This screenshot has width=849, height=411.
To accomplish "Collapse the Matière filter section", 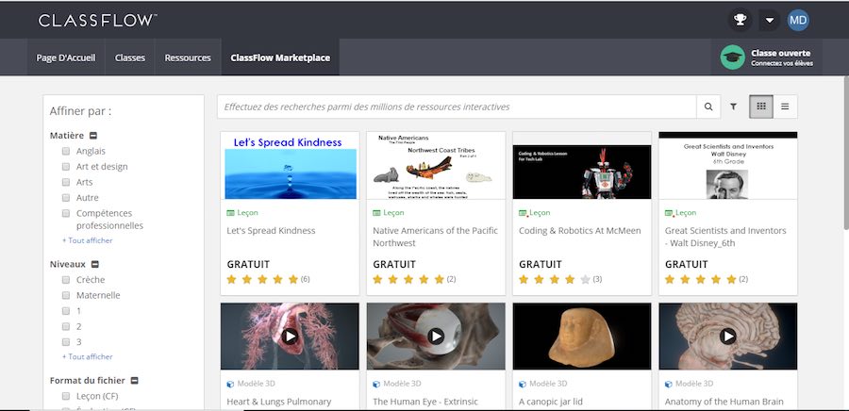I will click(93, 136).
